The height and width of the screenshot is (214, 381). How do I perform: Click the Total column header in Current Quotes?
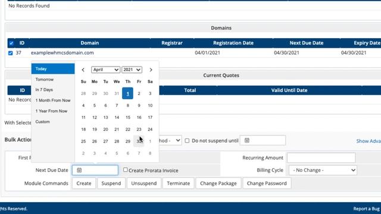[190, 90]
